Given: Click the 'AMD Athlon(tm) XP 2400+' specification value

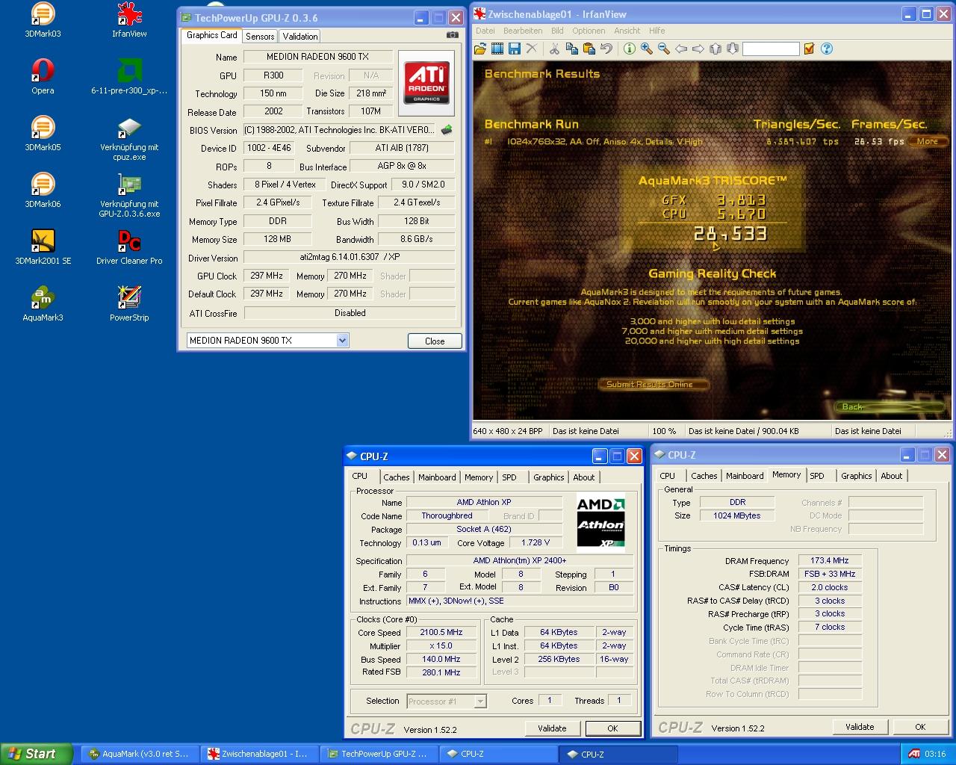Looking at the screenshot, I should click(520, 560).
